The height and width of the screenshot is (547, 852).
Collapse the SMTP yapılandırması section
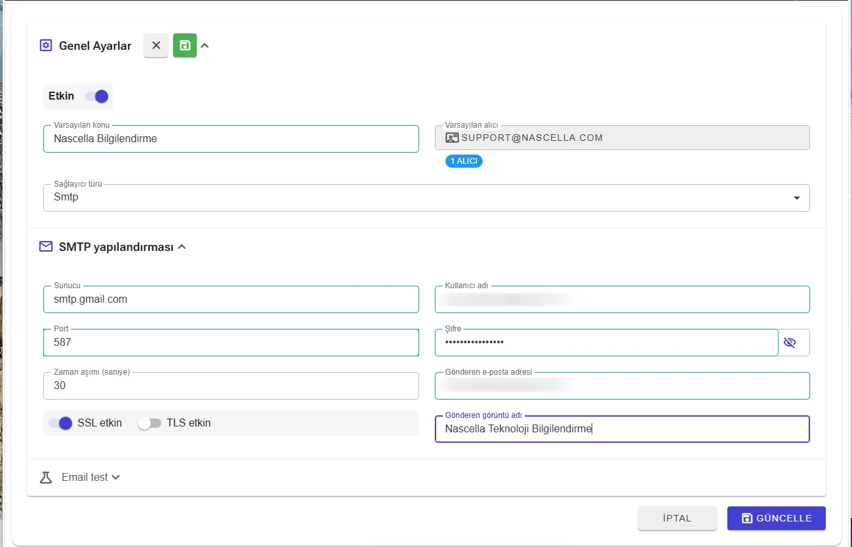pyautogui.click(x=182, y=247)
